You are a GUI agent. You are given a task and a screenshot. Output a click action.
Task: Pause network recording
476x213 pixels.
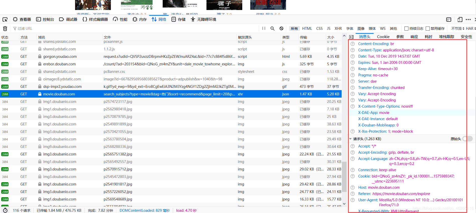point(264,29)
